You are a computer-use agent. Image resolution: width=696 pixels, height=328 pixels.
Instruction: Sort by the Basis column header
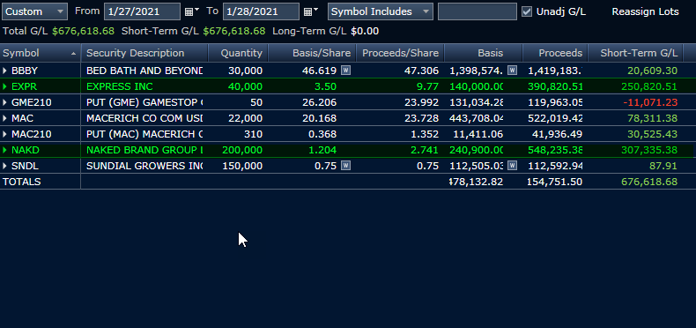click(x=484, y=53)
